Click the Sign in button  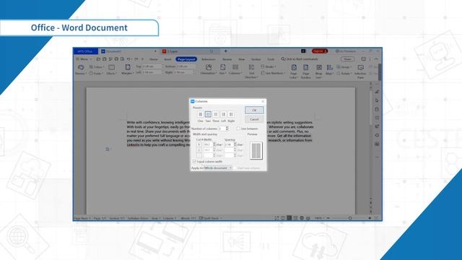coord(320,51)
